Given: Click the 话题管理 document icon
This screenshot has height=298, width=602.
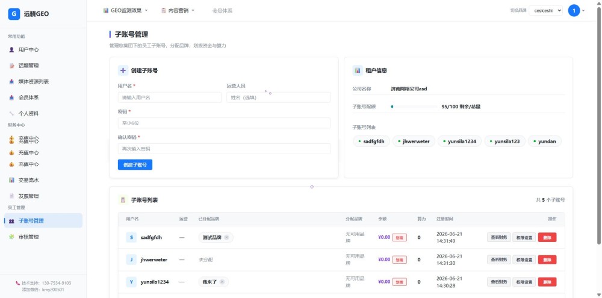Looking at the screenshot, I should click(x=11, y=66).
